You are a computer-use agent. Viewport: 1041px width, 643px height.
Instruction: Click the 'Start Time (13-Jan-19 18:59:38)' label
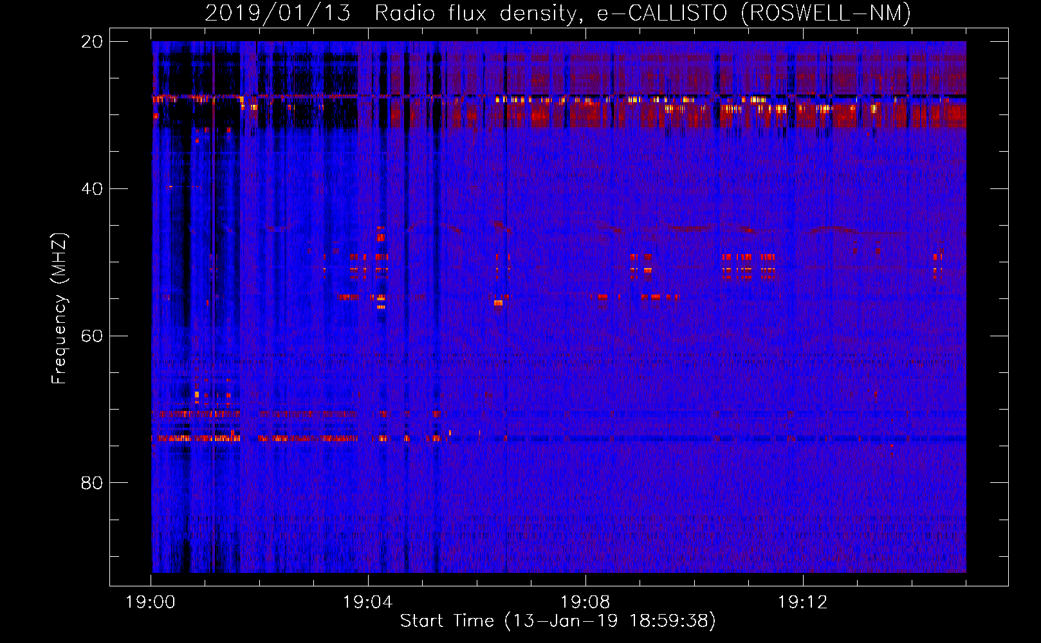[x=558, y=621]
